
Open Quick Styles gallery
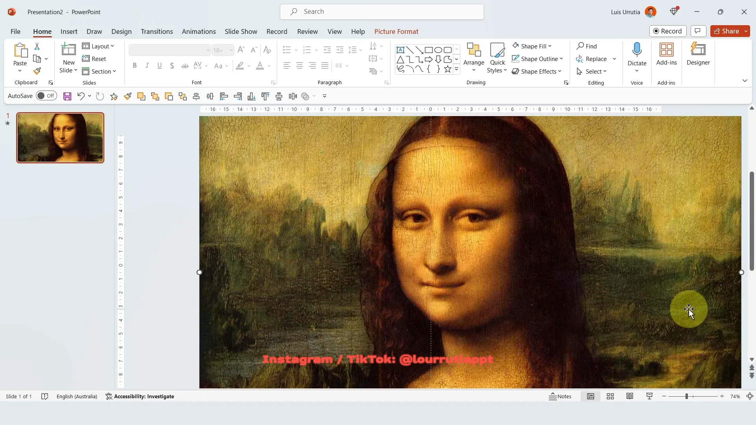click(x=497, y=58)
